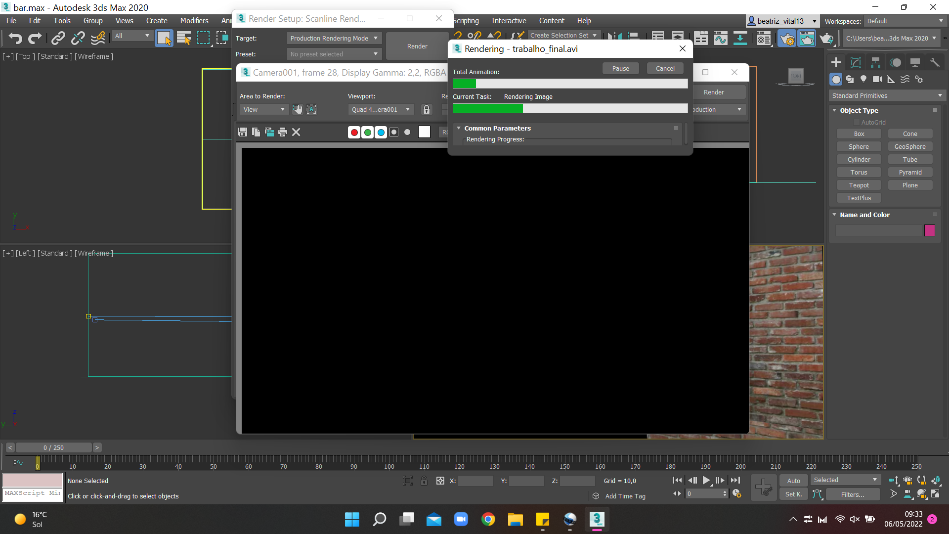This screenshot has width=949, height=534.
Task: Collapse the Object Type rollout
Action: click(834, 110)
